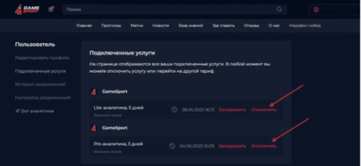361x166 pixels.
Task: Open Редактировать профиль in the sidebar
Action: pyautogui.click(x=42, y=58)
